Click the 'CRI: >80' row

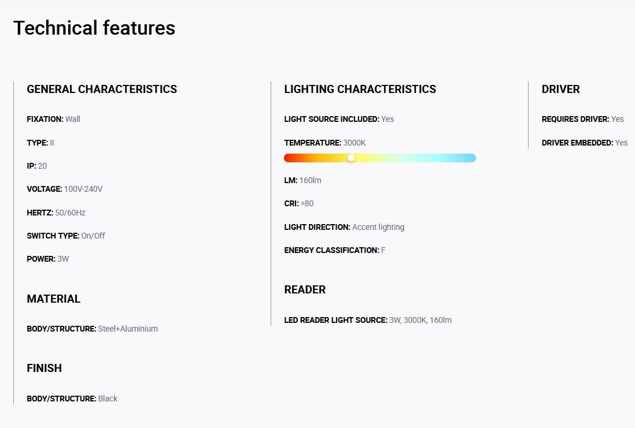click(x=299, y=203)
